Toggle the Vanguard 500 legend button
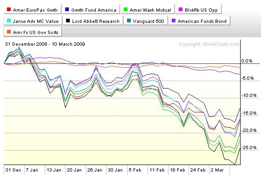 click(146, 21)
